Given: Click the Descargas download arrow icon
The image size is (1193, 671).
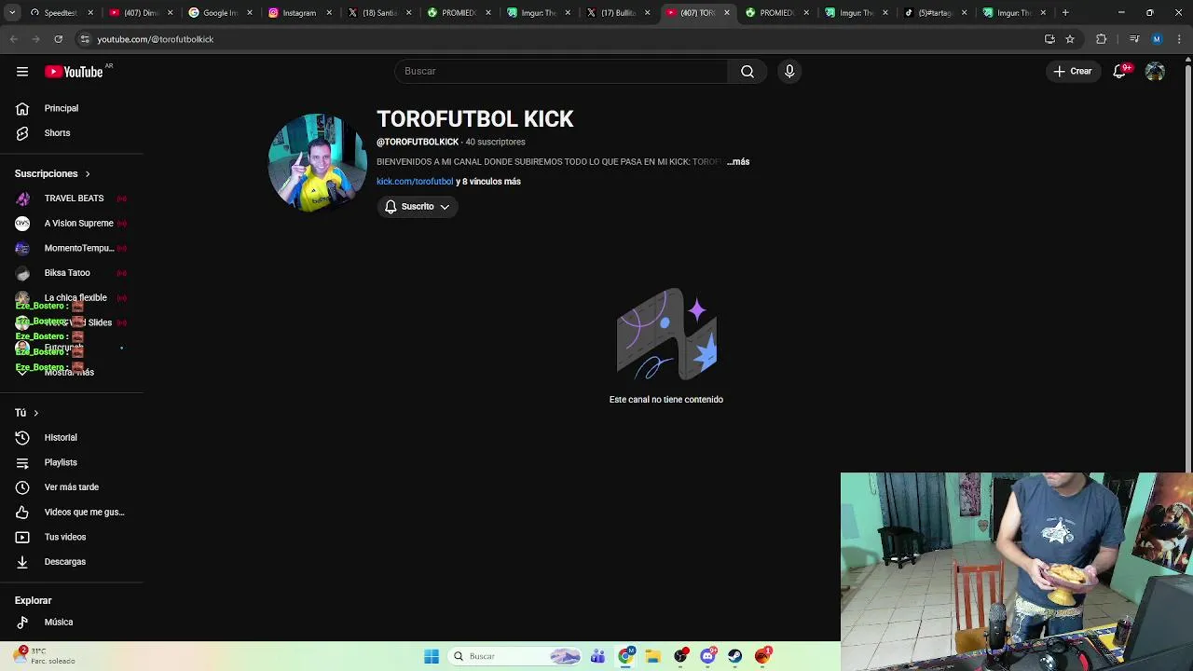Looking at the screenshot, I should tap(22, 562).
